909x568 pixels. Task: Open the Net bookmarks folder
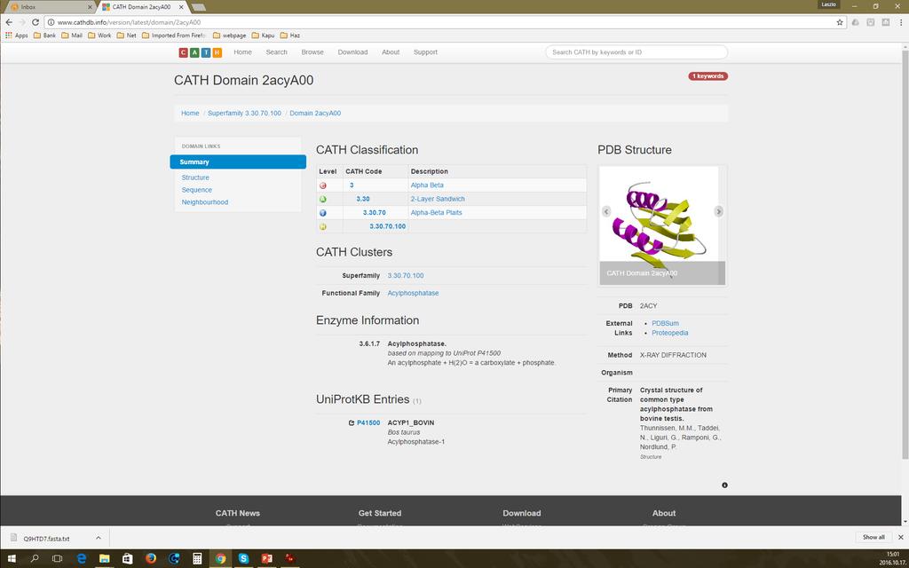[x=126, y=35]
